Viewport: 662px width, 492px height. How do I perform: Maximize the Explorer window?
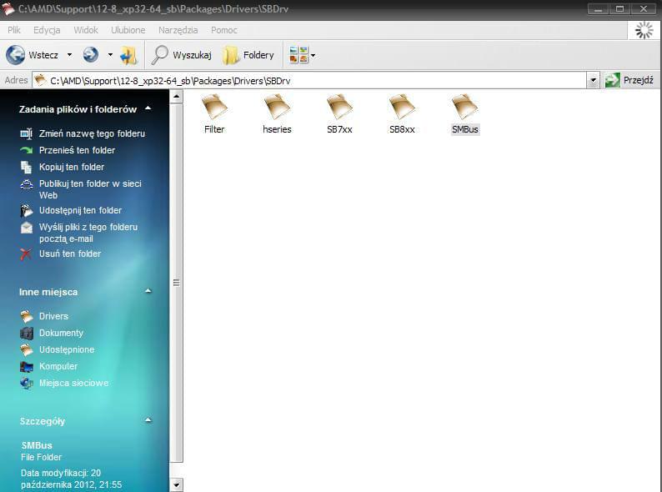click(x=619, y=9)
